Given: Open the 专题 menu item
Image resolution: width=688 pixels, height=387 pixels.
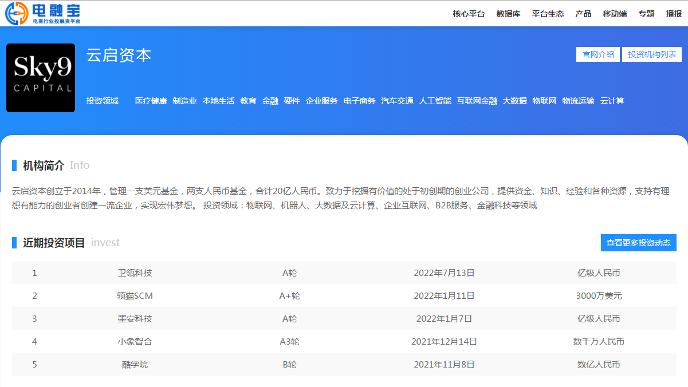Looking at the screenshot, I should pos(646,14).
